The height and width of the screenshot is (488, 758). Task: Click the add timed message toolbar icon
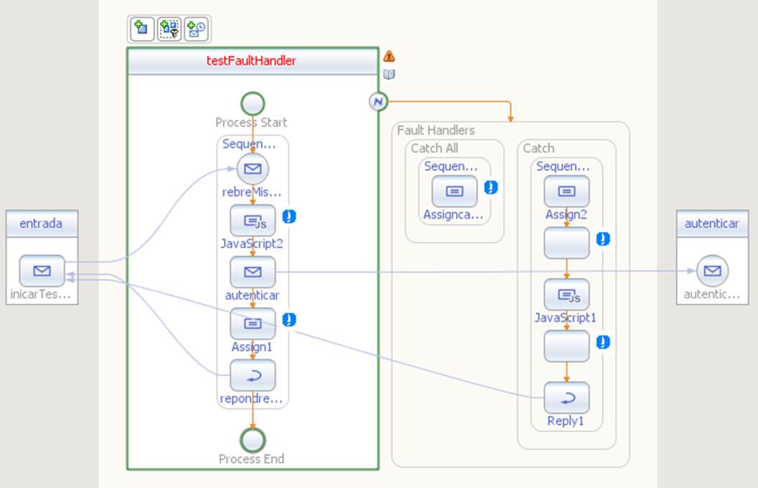click(196, 29)
